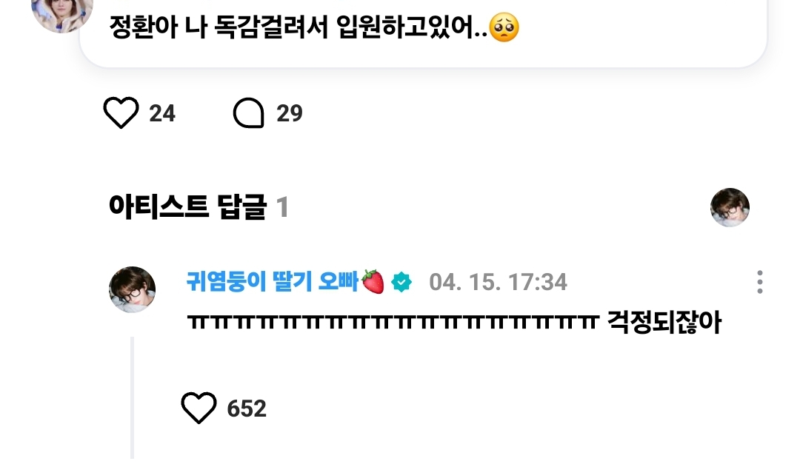The image size is (800, 464).
Task: Tap the strawberry emoji after the artist nickname
Action: click(x=373, y=281)
